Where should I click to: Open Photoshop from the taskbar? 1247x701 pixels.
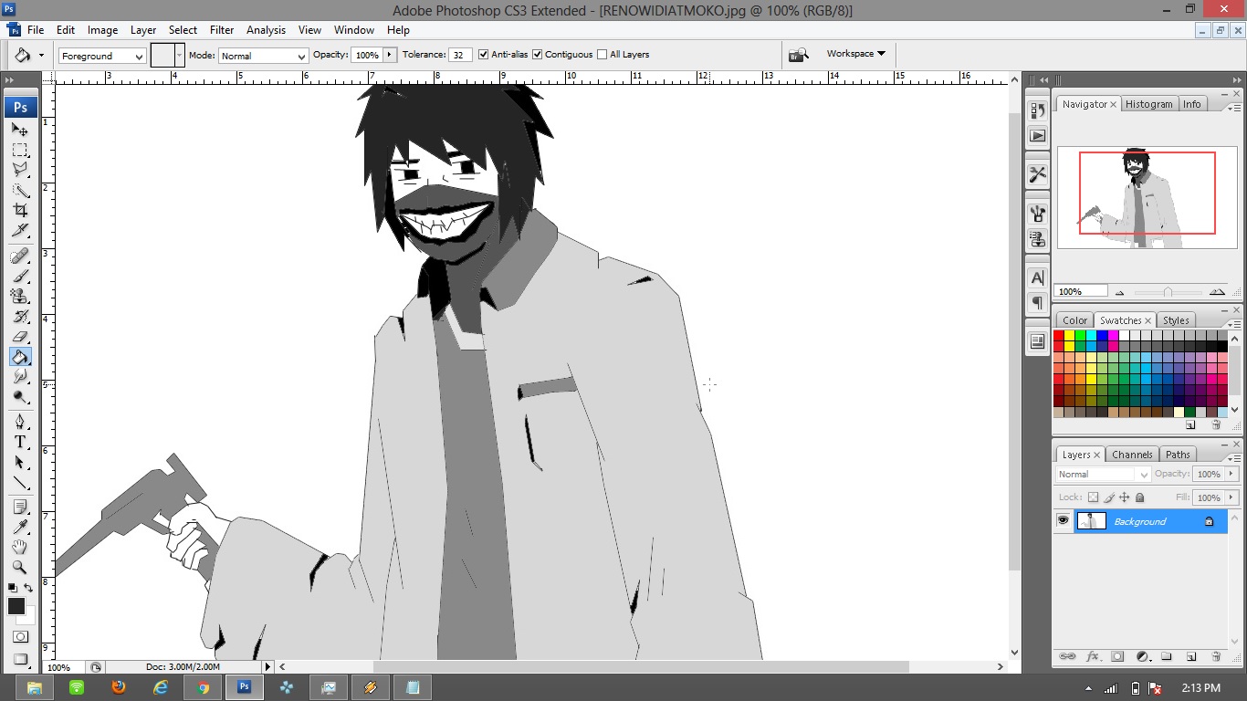(244, 687)
